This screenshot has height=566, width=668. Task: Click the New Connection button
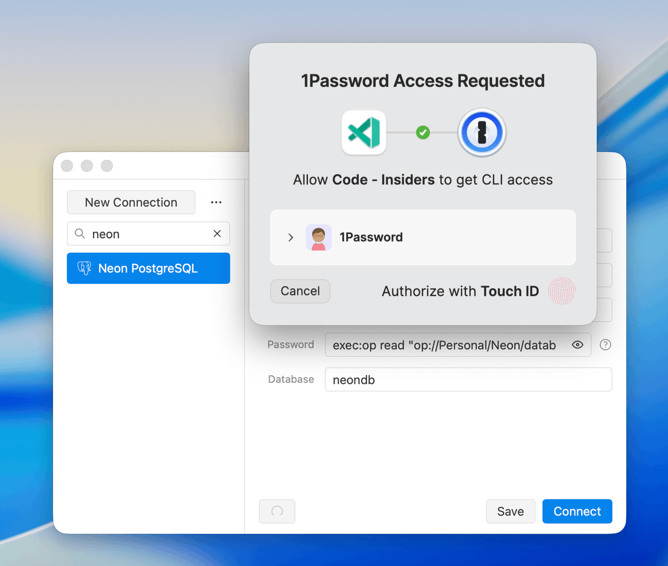(131, 203)
